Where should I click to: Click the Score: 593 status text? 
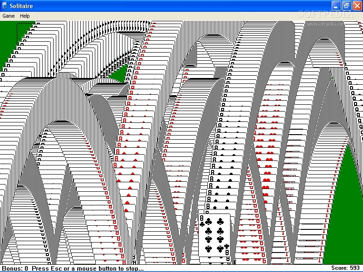tap(345, 268)
